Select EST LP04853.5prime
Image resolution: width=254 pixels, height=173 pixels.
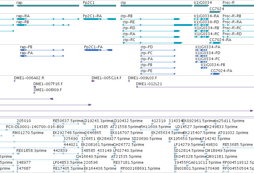coord(68,163)
